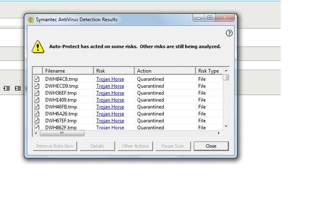This screenshot has height=198, width=328.
Task: Maximize the Detection Results dialog
Action: pyautogui.click(x=210, y=18)
